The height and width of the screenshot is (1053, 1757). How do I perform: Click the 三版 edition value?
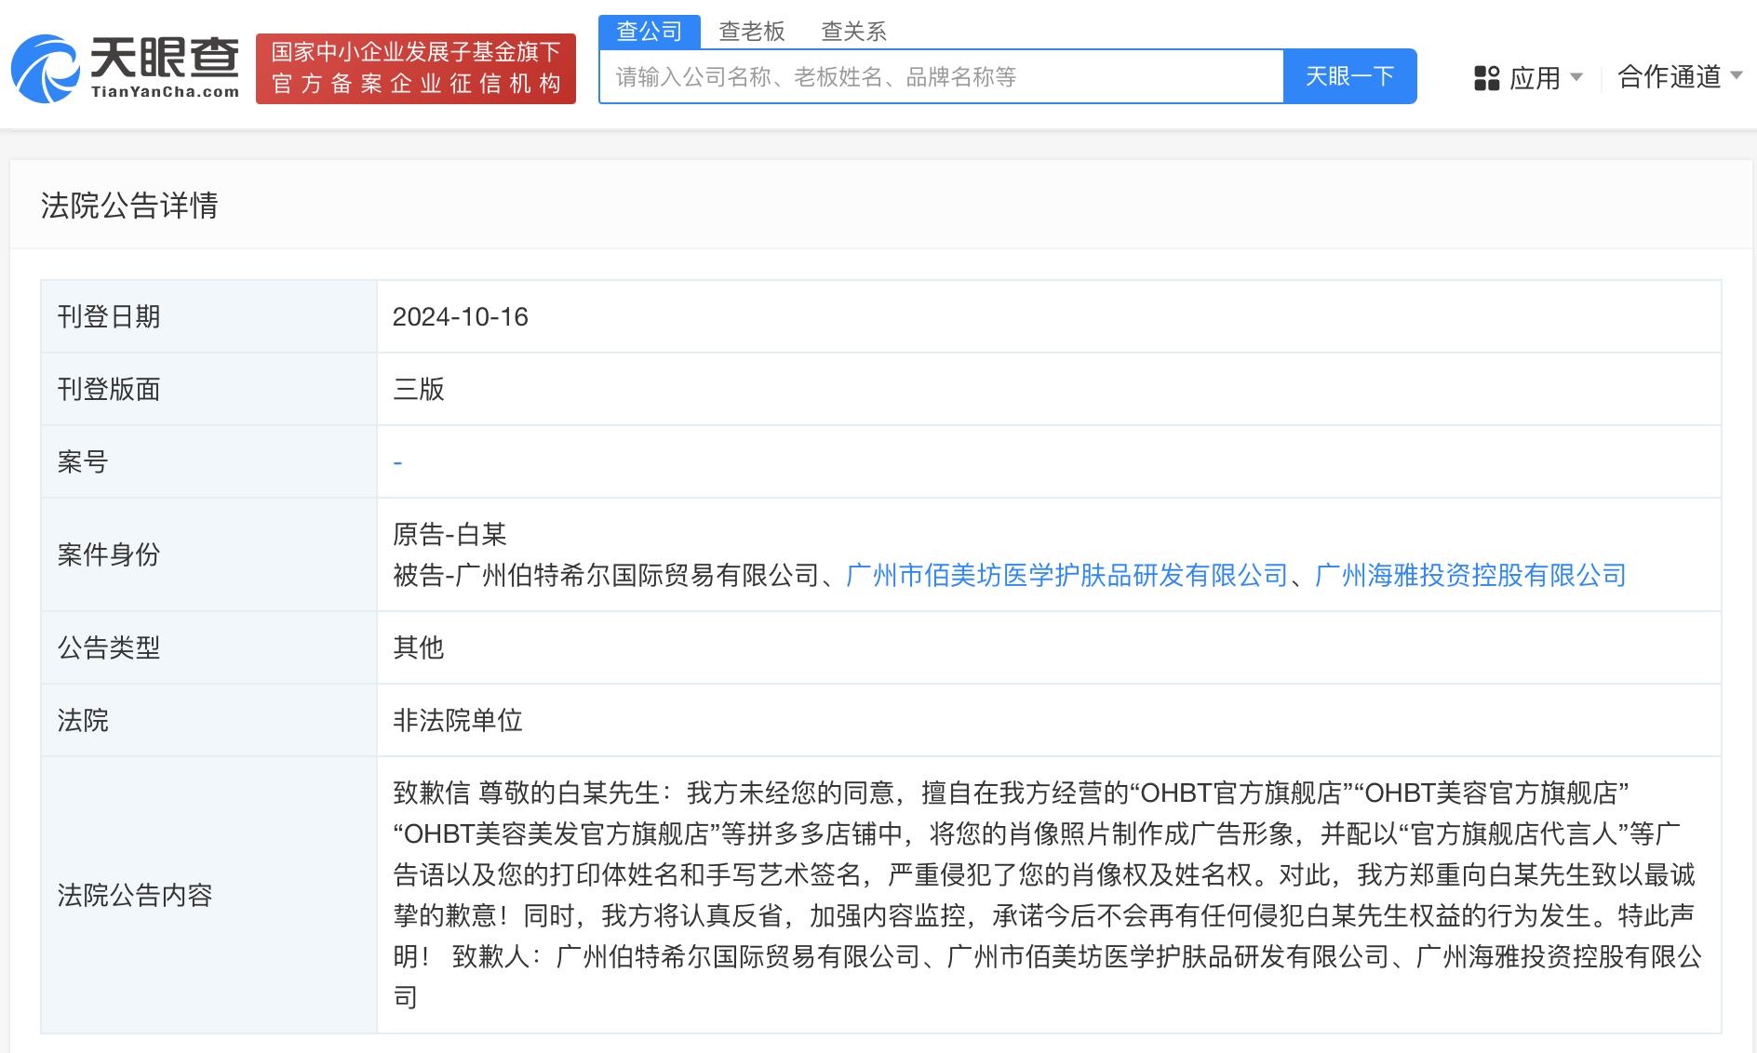tap(419, 390)
